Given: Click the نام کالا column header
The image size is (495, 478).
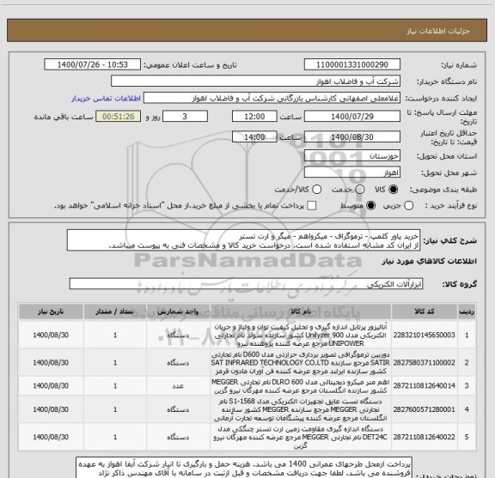Looking at the screenshot, I should (301, 312).
